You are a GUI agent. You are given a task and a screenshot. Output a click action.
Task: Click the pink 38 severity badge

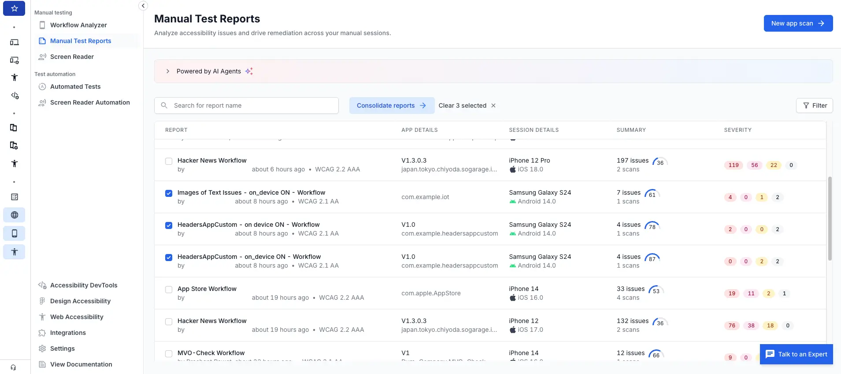[751, 326]
